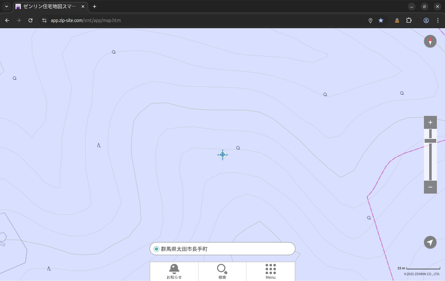Viewport: 445px width, 281px height.
Task: Open the お知らせ notifications bell
Action: point(174,271)
